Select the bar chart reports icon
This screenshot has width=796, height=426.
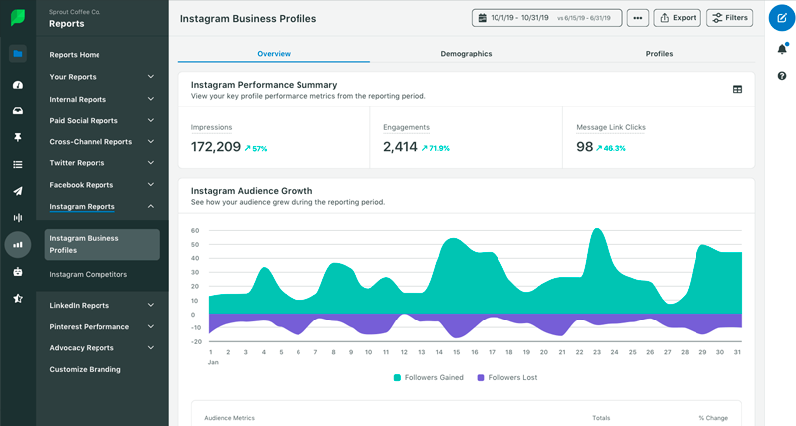tap(17, 244)
